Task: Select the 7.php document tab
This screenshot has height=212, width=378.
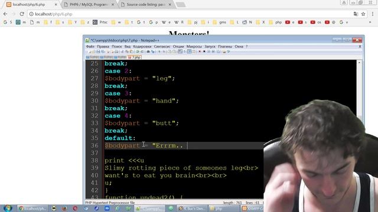Action: pos(135,57)
